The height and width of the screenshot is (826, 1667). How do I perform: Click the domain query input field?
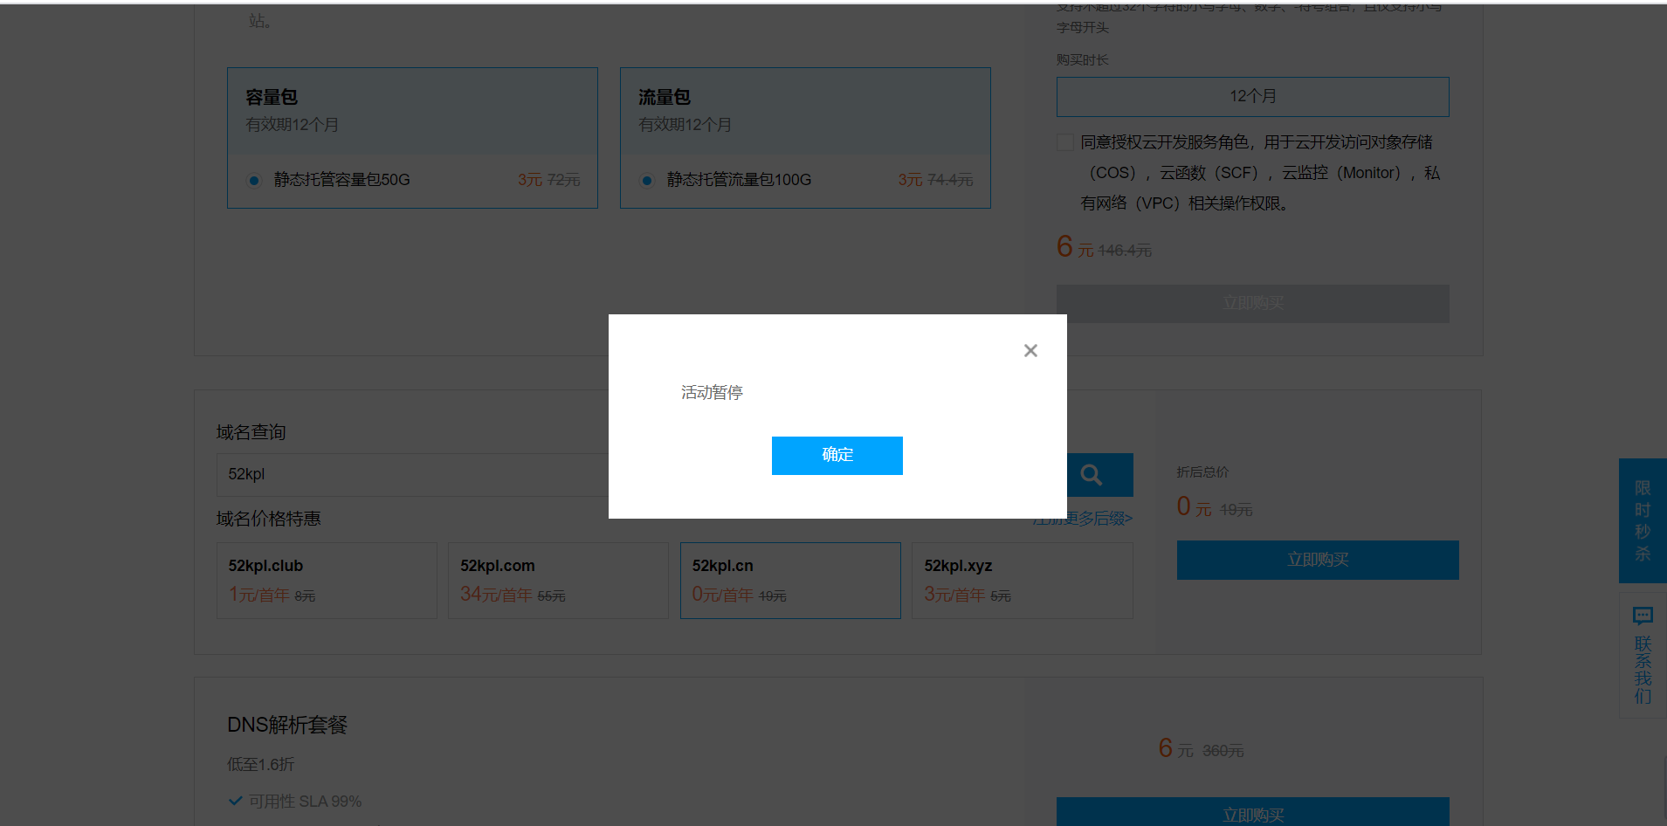pyautogui.click(x=410, y=474)
